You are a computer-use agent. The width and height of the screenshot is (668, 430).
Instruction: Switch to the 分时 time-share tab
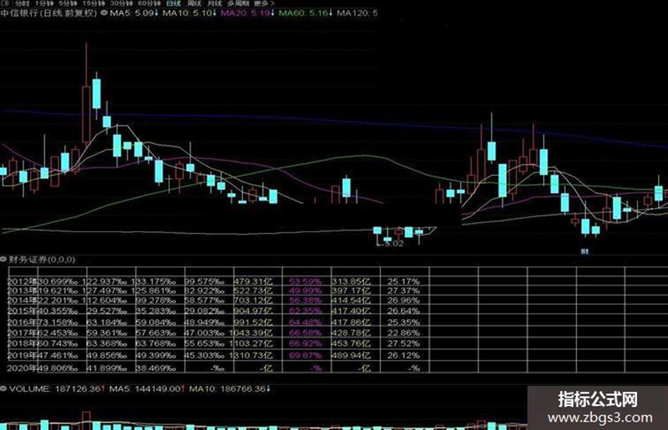[22, 4]
